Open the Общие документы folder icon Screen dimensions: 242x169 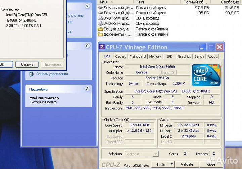pyautogui.click(x=100, y=29)
